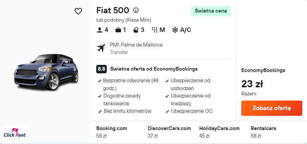Click the Świetna cena green badge
Screen dimensions: 307x144
(211, 11)
